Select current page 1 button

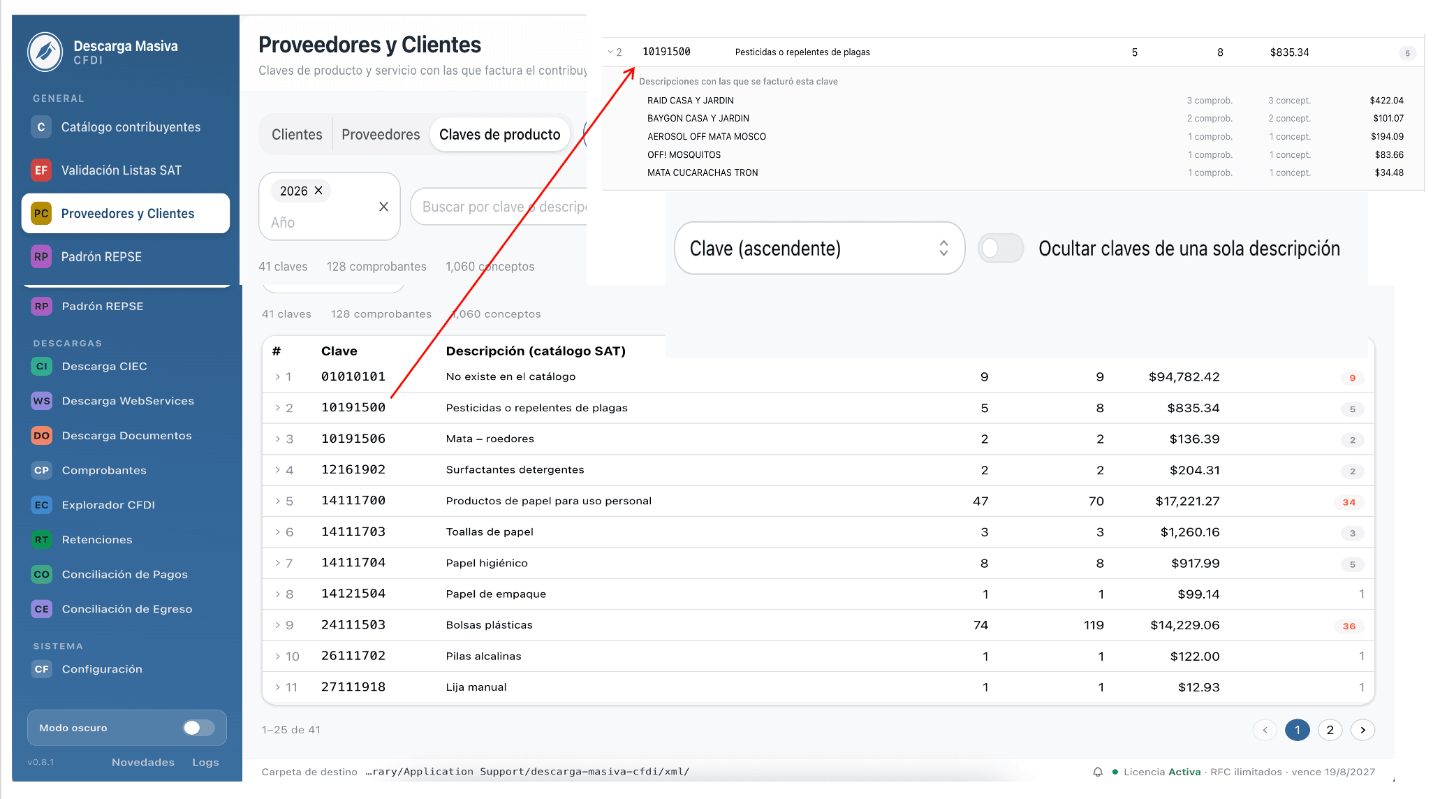tap(1298, 730)
